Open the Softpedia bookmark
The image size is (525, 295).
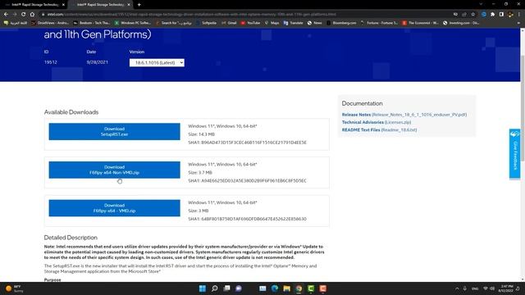(206, 23)
